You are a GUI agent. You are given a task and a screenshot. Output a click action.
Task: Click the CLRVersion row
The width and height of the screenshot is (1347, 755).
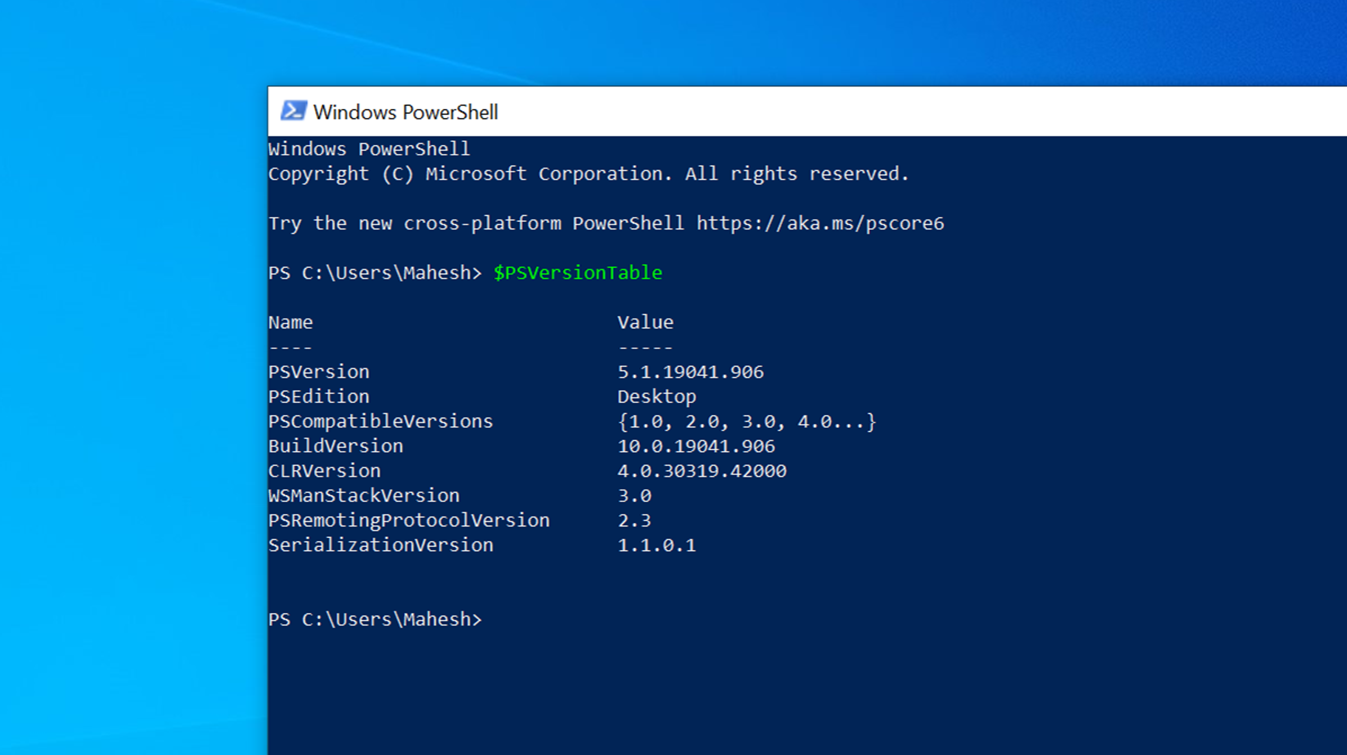pyautogui.click(x=325, y=470)
